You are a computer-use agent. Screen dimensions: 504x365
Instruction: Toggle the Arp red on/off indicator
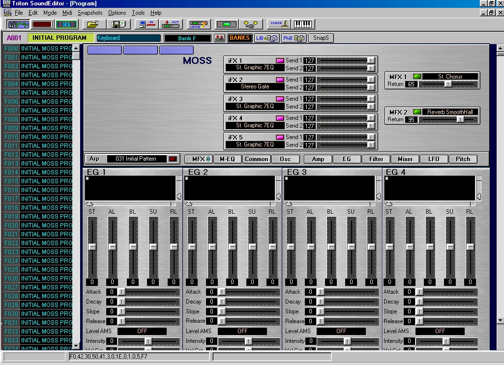[173, 159]
